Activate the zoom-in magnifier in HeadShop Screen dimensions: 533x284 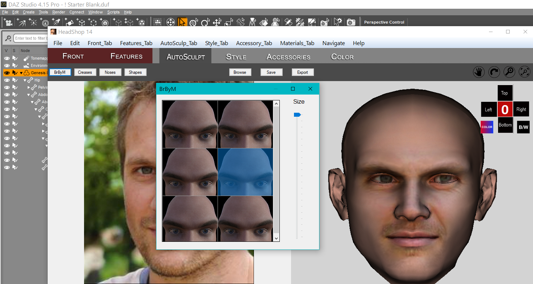coord(509,72)
